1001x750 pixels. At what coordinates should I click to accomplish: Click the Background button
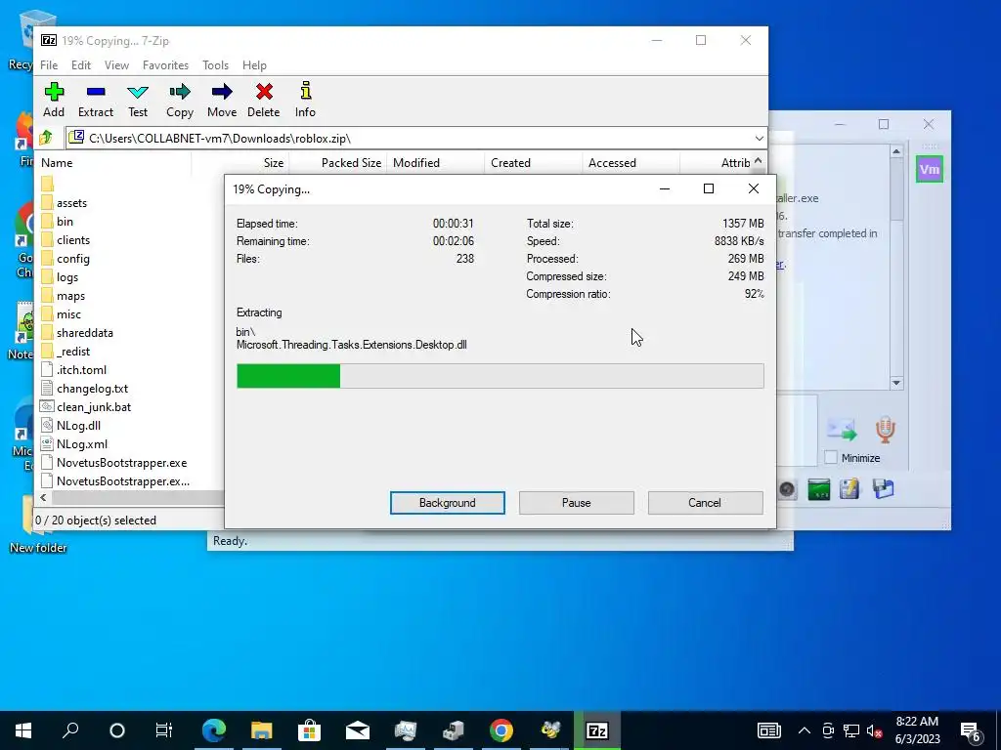coord(447,503)
